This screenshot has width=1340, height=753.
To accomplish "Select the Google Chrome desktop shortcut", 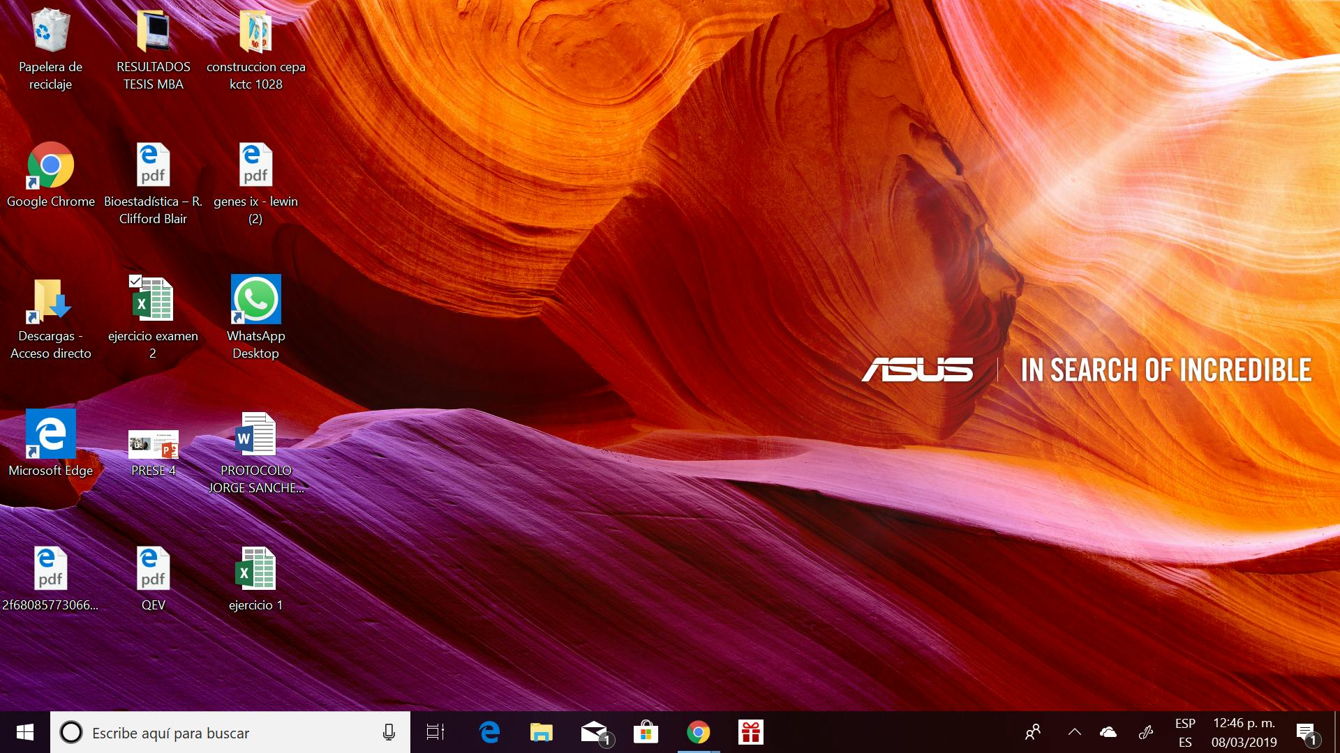I will 50,174.
